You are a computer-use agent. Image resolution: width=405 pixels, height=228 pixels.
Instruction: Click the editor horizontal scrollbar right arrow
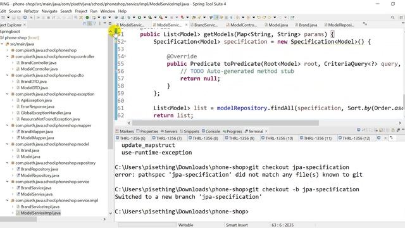(x=400, y=123)
